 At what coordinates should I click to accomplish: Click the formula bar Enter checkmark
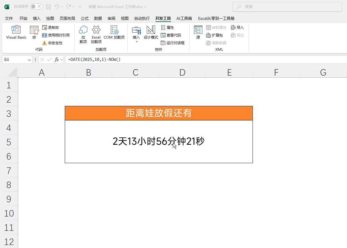pos(49,60)
